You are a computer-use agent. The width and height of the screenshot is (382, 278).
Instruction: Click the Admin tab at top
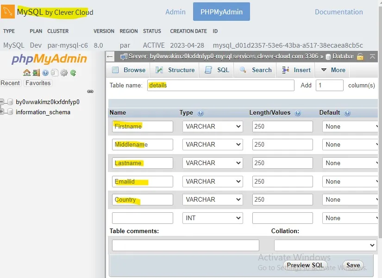(x=175, y=12)
